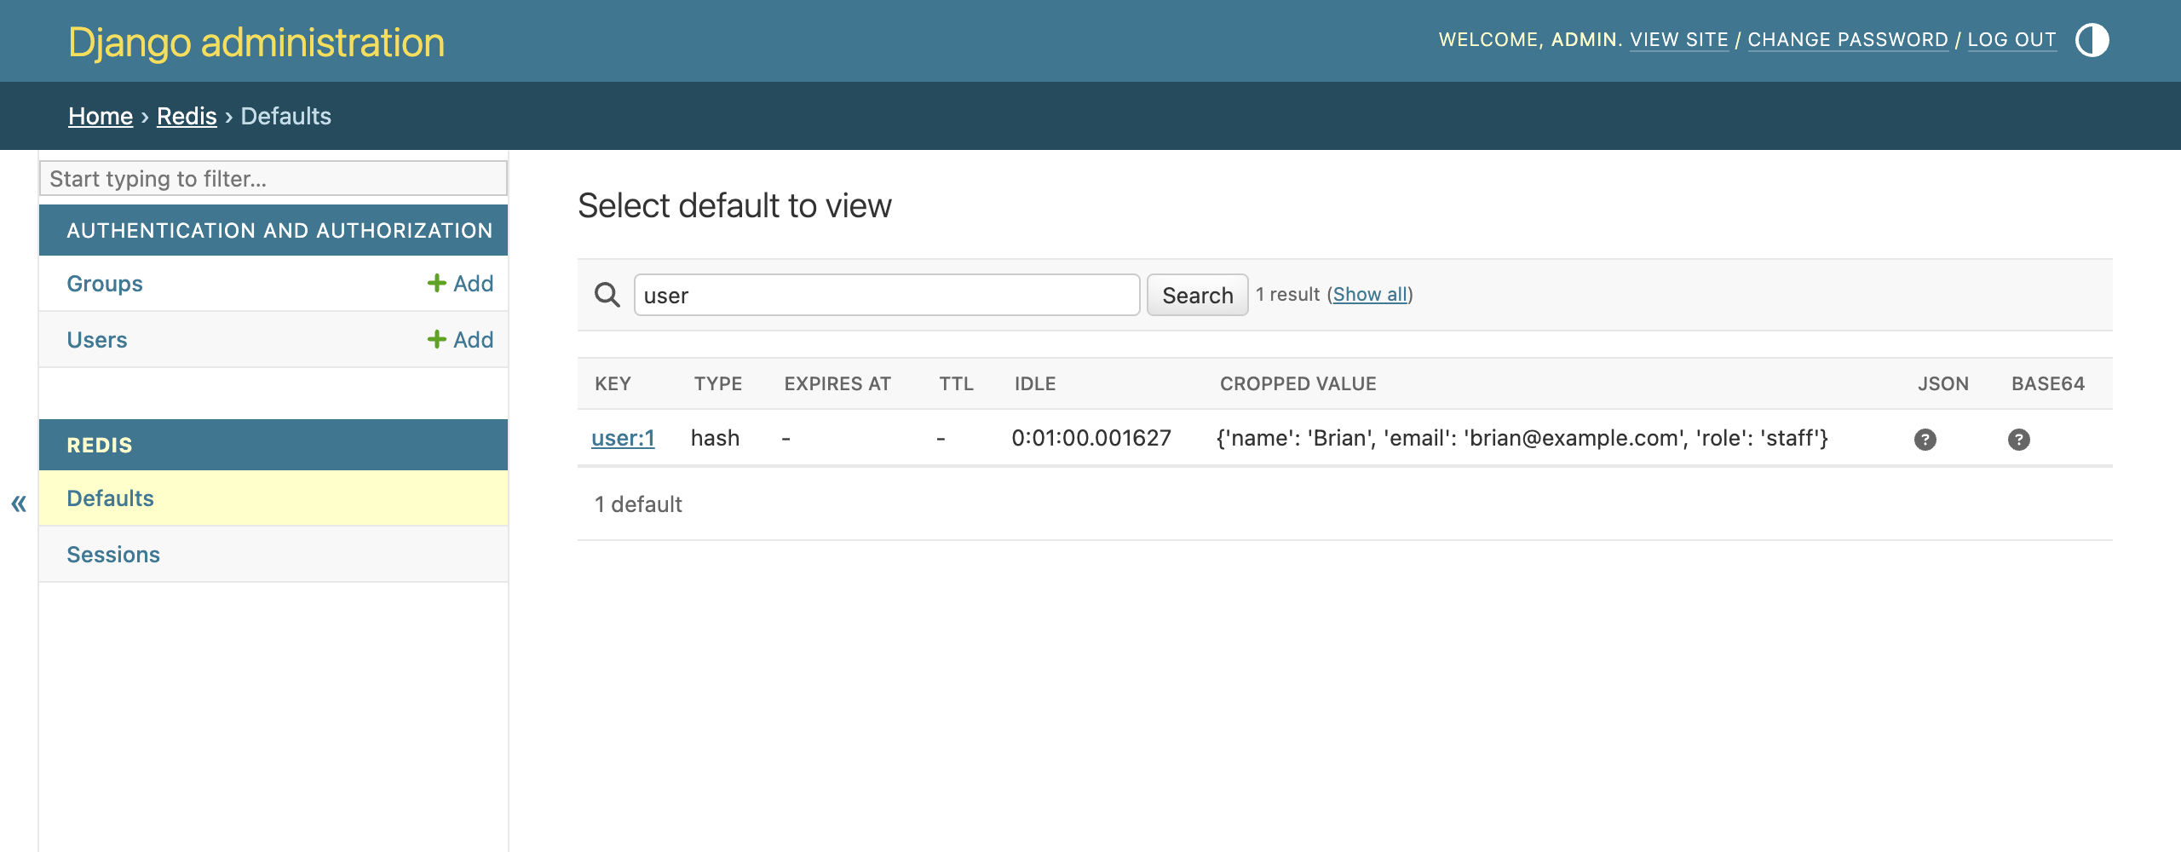
Task: Click the CROPPED VALUE column header
Action: coord(1298,383)
